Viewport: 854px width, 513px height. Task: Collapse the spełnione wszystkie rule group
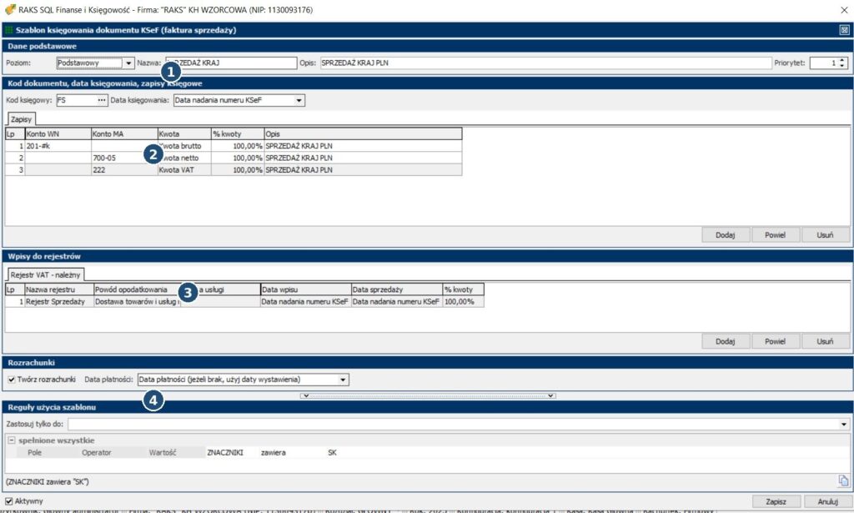tap(12, 440)
